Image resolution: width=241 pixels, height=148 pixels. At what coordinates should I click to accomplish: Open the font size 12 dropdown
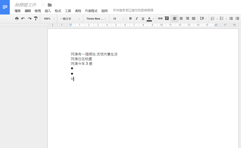coord(118,19)
